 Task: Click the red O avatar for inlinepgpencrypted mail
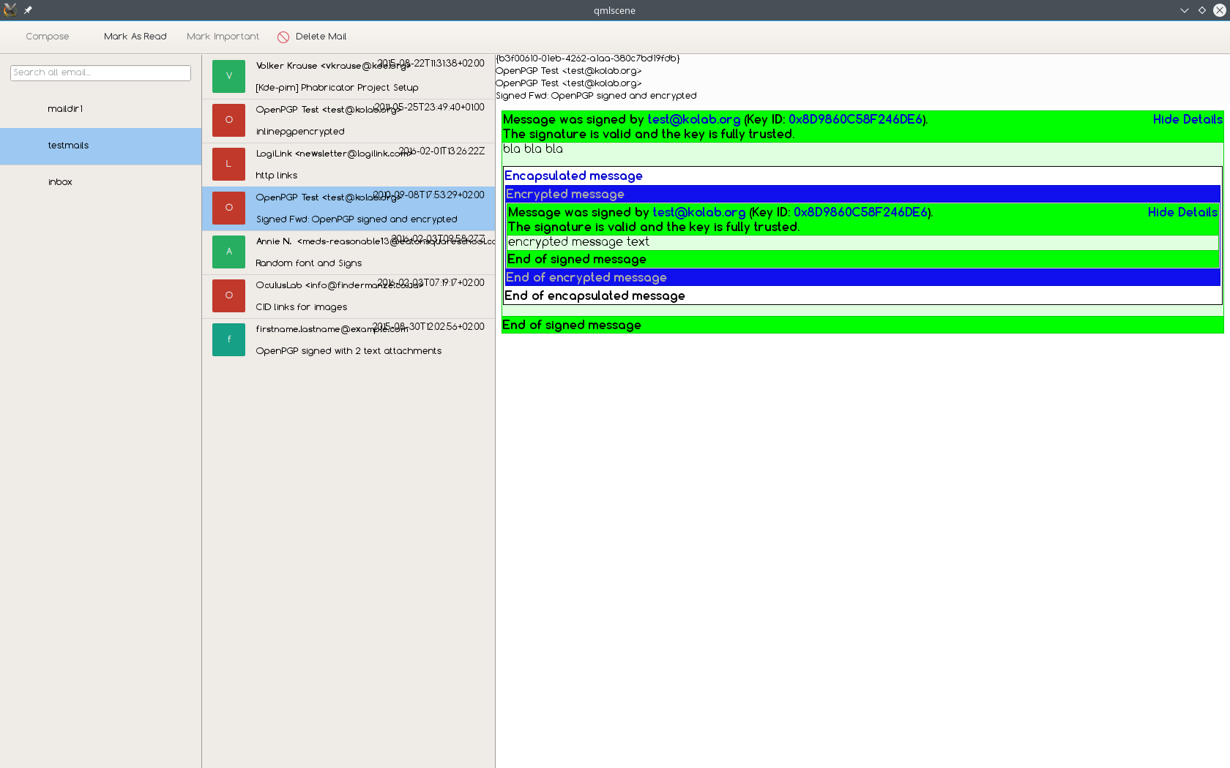(228, 120)
